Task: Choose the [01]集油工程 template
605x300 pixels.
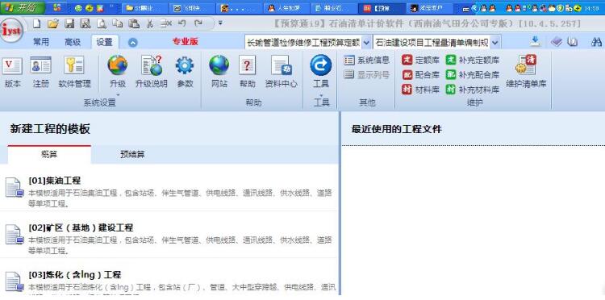Action: pos(169,192)
